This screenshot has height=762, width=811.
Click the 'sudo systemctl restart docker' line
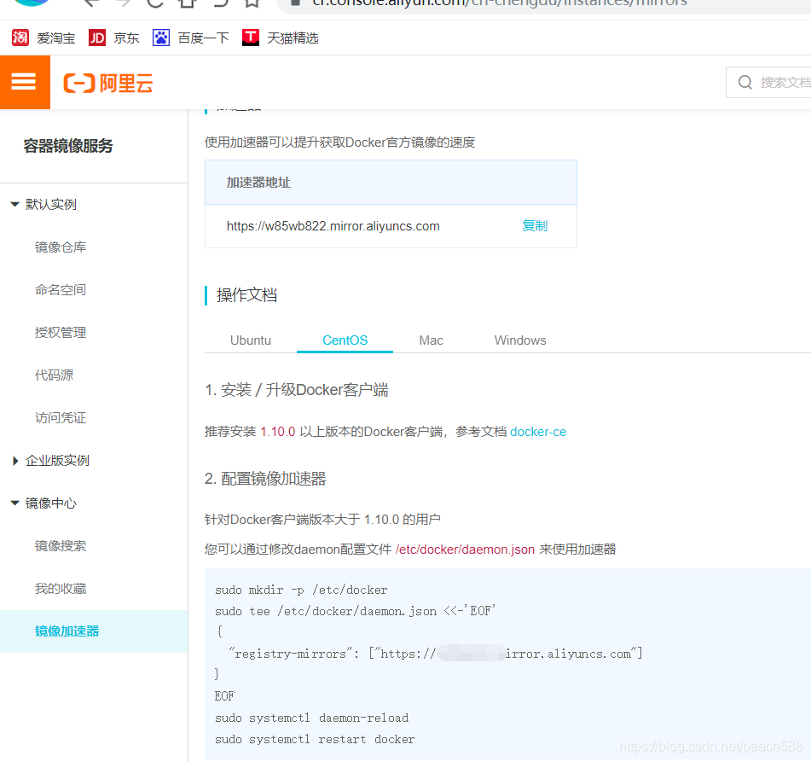[x=315, y=739]
